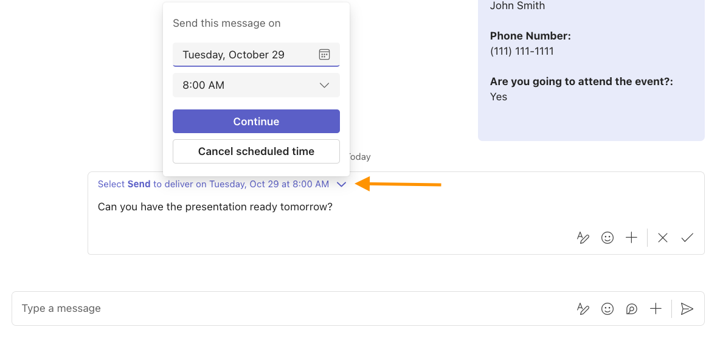The image size is (720, 338).
Task: Open Format in the bottom compose bar
Action: click(x=583, y=309)
